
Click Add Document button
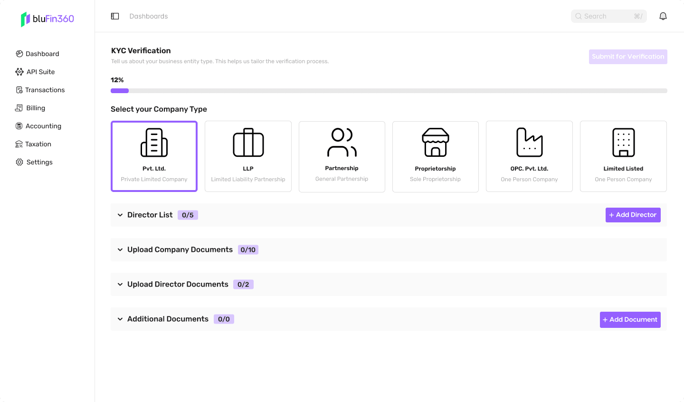[630, 319]
